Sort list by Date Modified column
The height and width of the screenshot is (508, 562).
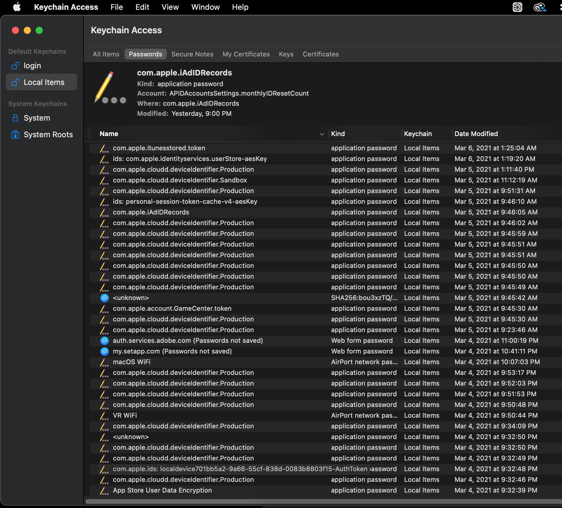476,134
